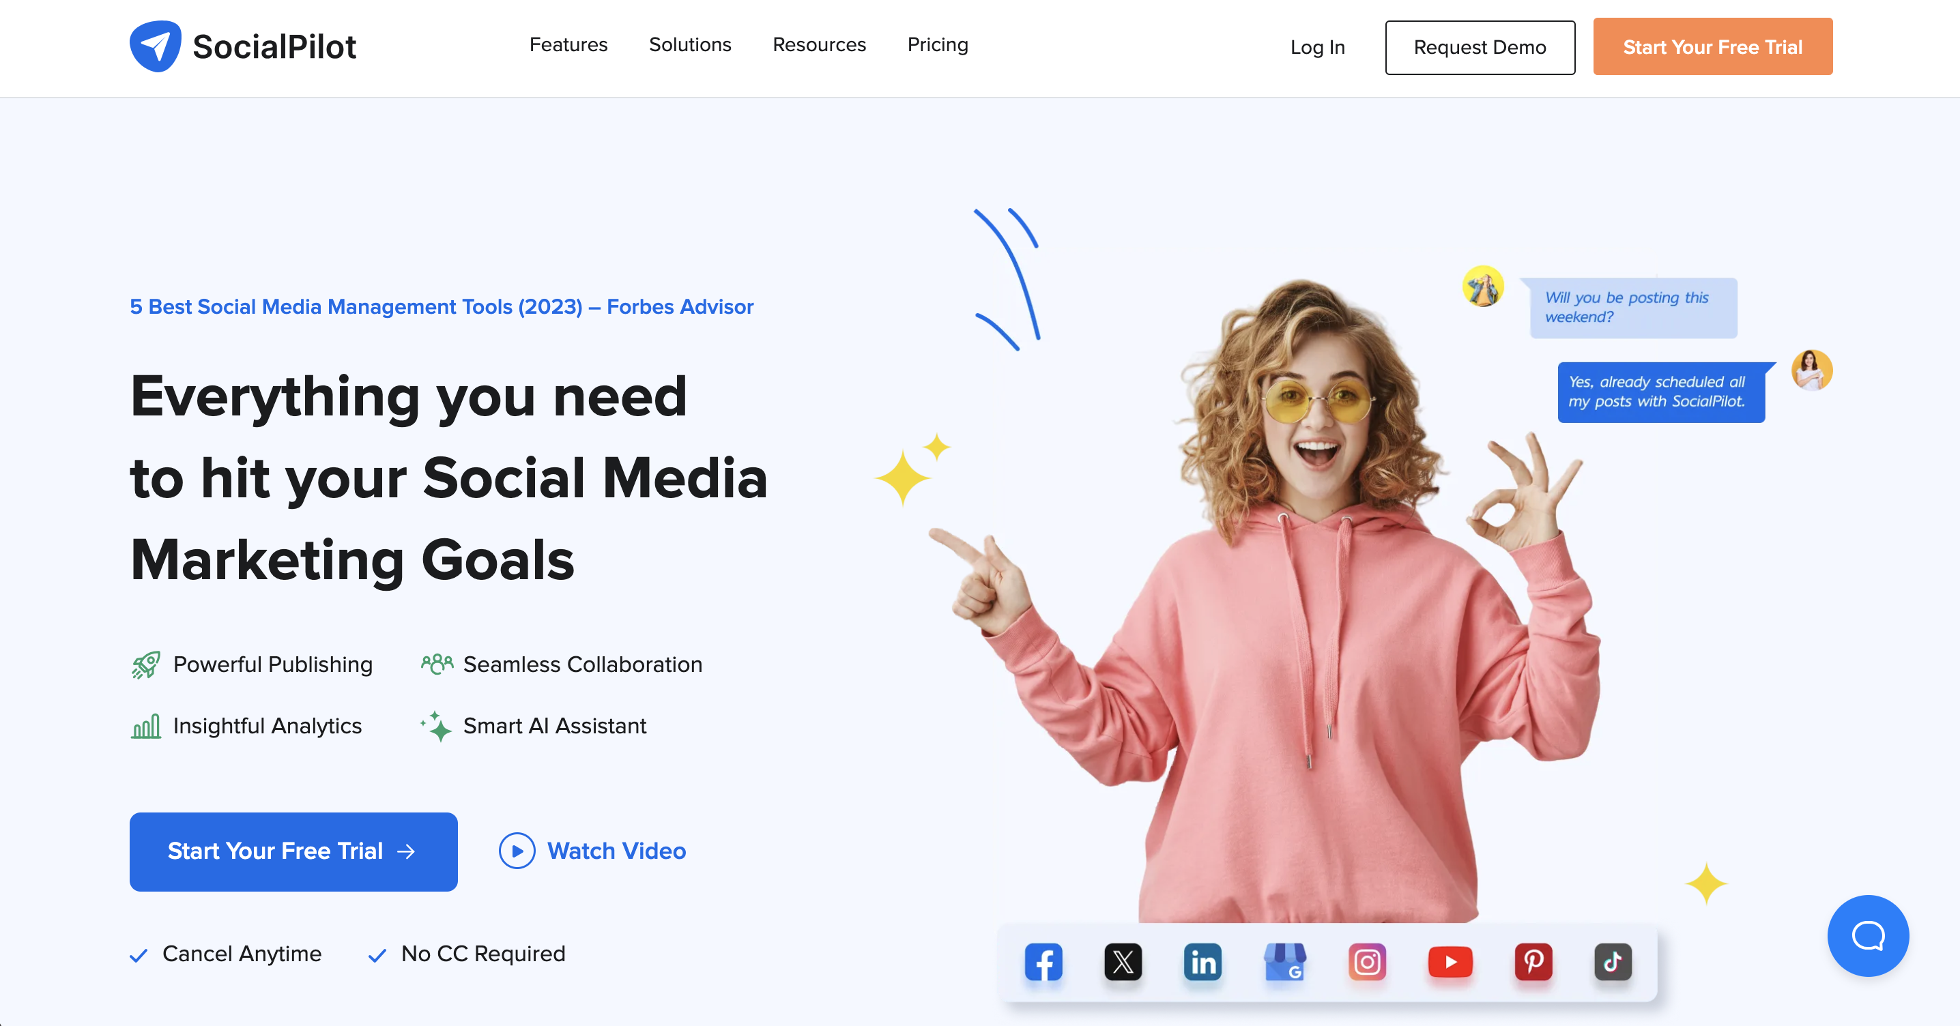Click Log In navigation item
The image size is (1960, 1026).
(1317, 46)
